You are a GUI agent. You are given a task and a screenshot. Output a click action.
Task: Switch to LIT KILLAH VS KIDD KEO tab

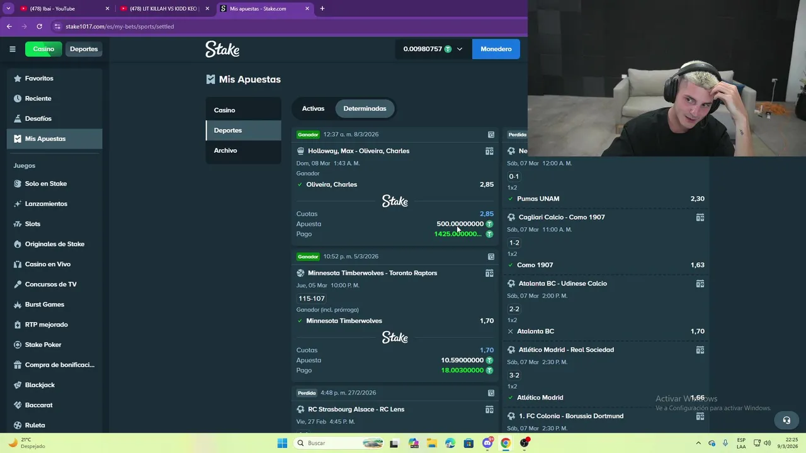coord(165,9)
